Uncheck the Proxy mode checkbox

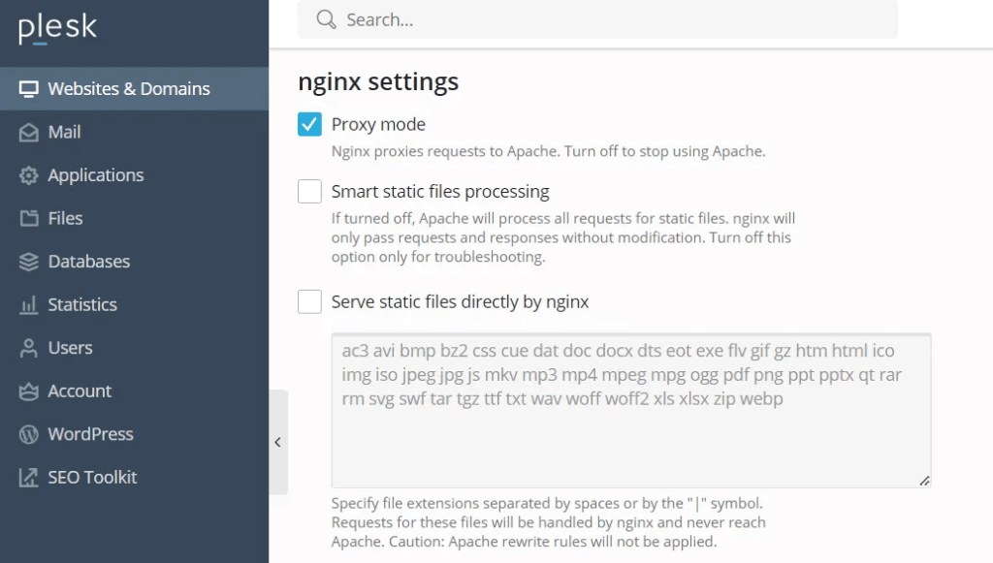[x=309, y=124]
